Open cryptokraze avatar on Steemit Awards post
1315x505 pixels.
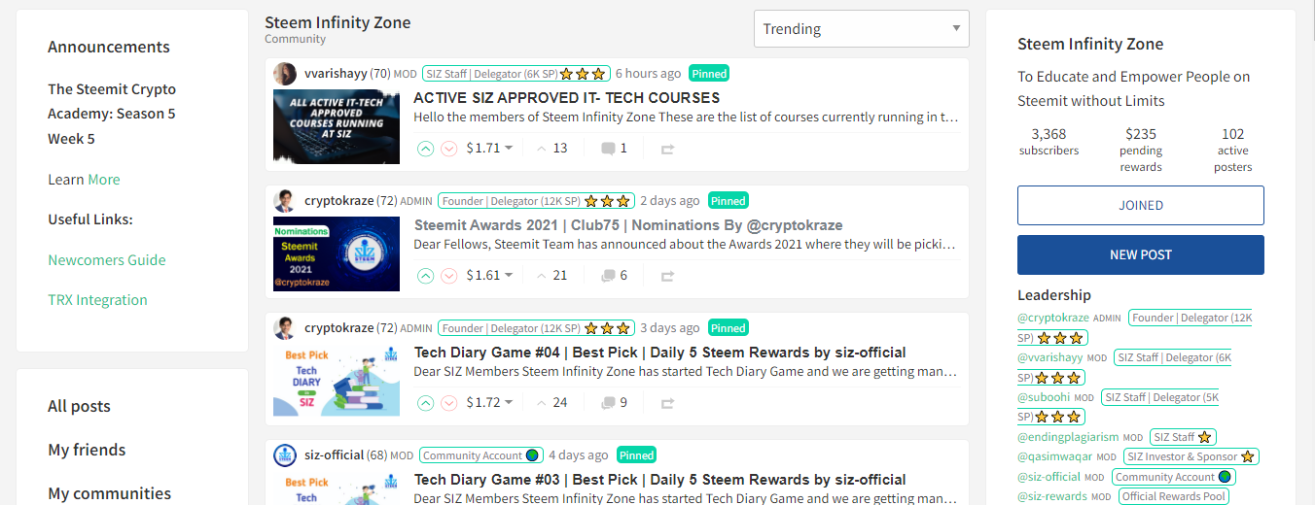coord(285,201)
